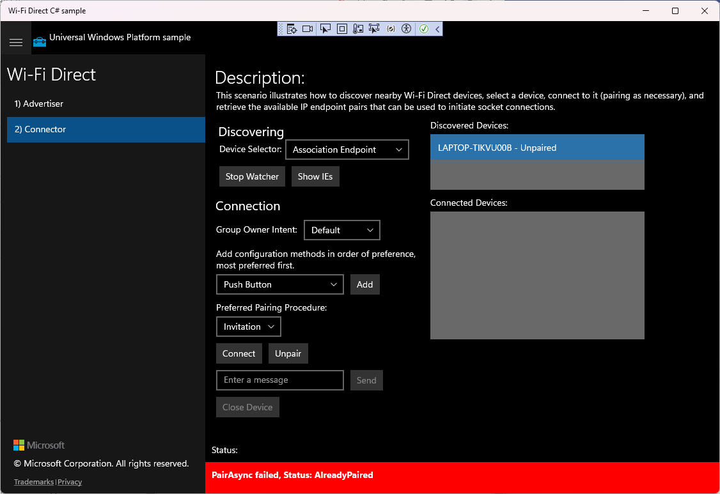
Task: Enable element selection mode in the debug toolbar
Action: click(325, 29)
